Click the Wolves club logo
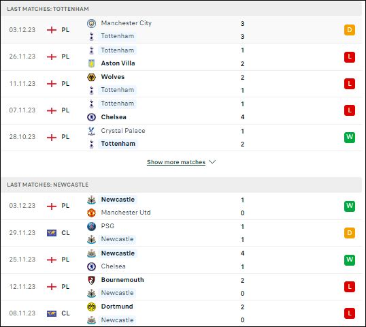 coord(91,77)
